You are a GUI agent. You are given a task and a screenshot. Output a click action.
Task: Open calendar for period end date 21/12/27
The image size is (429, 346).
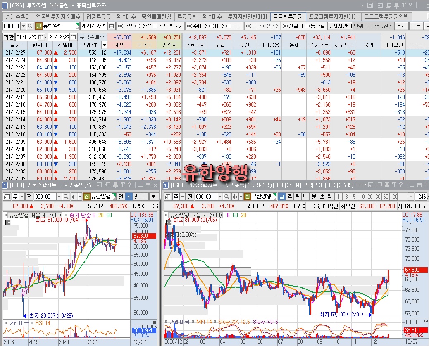(73, 37)
